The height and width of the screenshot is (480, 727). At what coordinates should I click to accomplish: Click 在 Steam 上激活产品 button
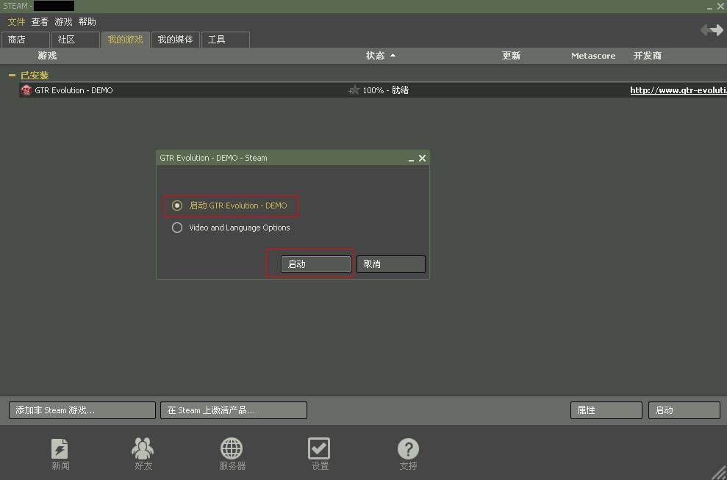(234, 410)
